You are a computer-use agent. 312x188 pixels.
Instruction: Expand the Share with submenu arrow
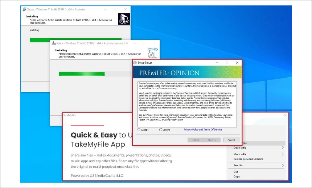(x=283, y=154)
